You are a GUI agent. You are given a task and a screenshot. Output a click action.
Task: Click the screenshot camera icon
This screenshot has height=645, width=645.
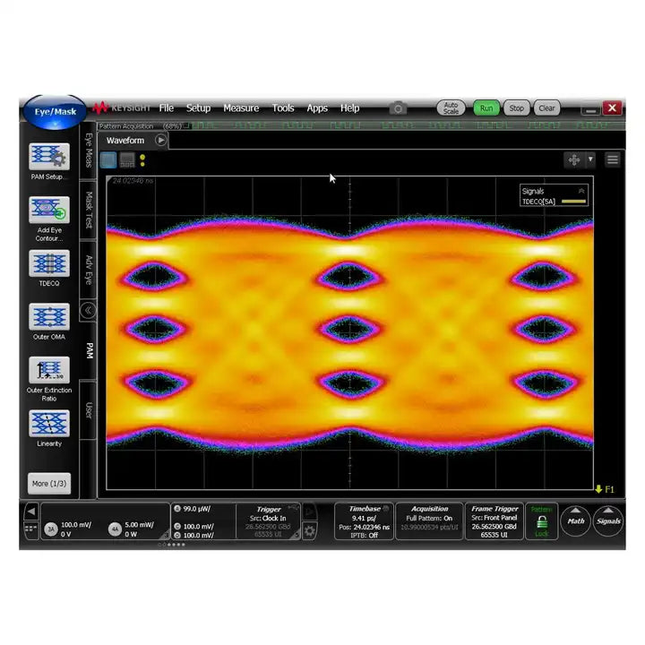click(398, 108)
